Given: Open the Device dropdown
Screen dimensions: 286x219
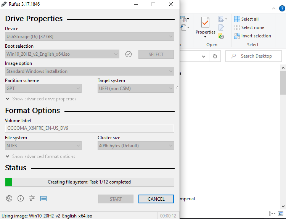Looking at the screenshot, I should click(90, 37).
